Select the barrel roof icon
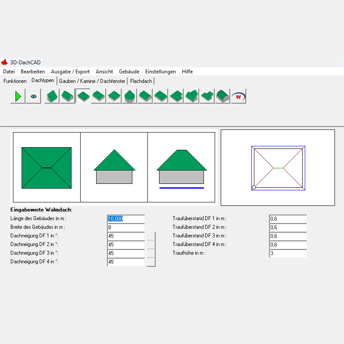The width and height of the screenshot is (344, 344). [222, 96]
